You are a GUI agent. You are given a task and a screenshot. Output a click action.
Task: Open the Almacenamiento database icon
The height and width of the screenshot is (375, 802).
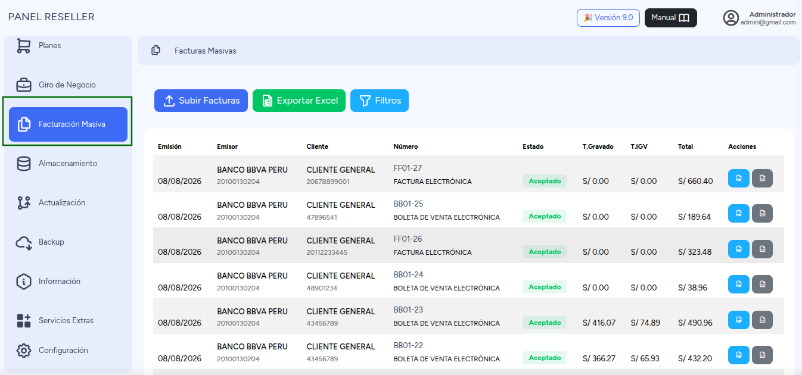click(x=23, y=164)
